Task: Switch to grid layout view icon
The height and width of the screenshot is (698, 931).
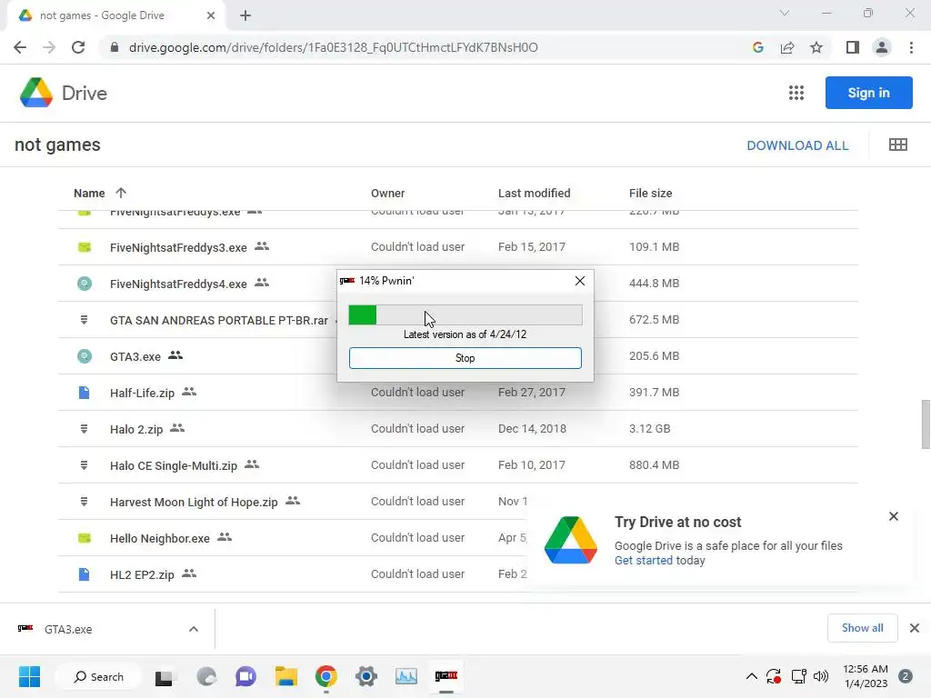Action: (897, 145)
